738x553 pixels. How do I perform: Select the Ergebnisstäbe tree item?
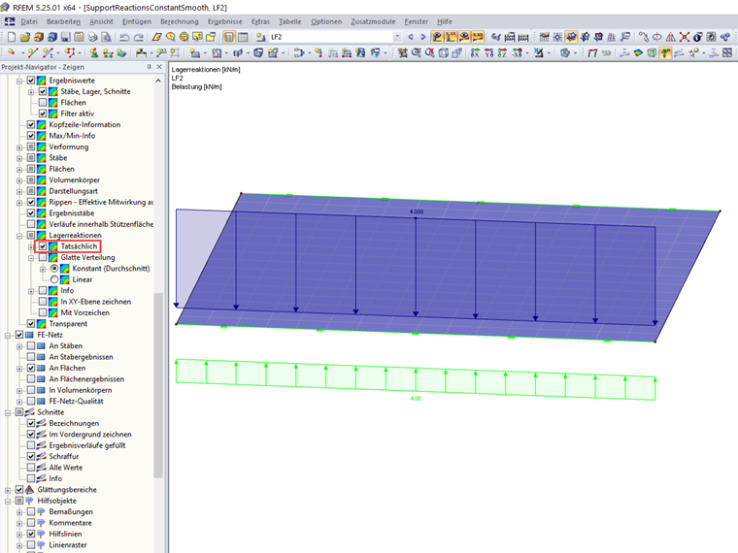pyautogui.click(x=72, y=213)
